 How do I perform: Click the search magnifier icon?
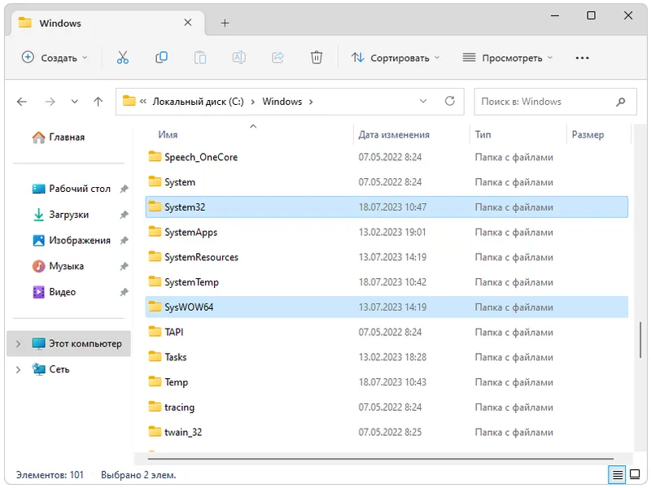621,102
